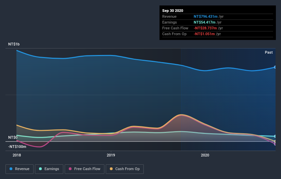Click the -NT$100m y-axis label

coord(17,147)
